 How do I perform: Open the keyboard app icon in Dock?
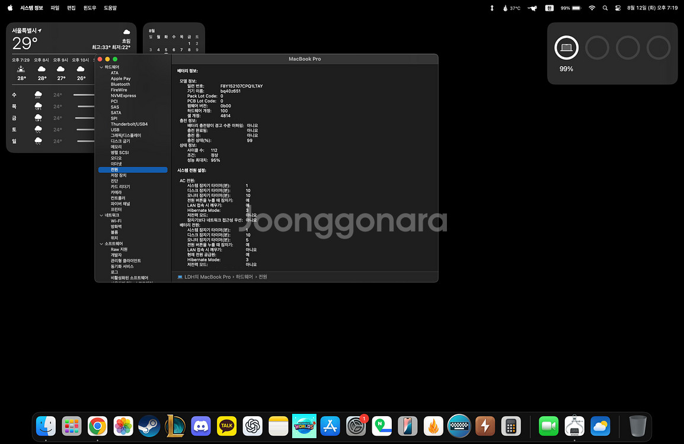pyautogui.click(x=459, y=426)
